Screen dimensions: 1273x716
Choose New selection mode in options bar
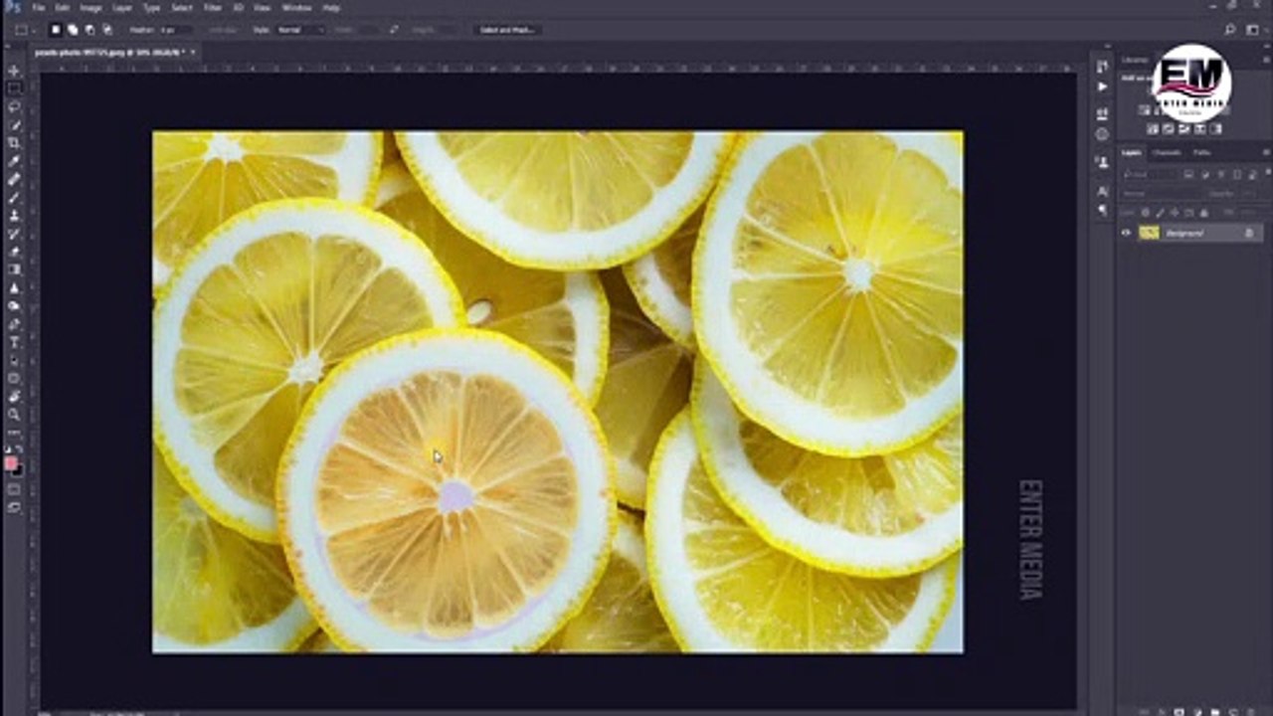56,30
